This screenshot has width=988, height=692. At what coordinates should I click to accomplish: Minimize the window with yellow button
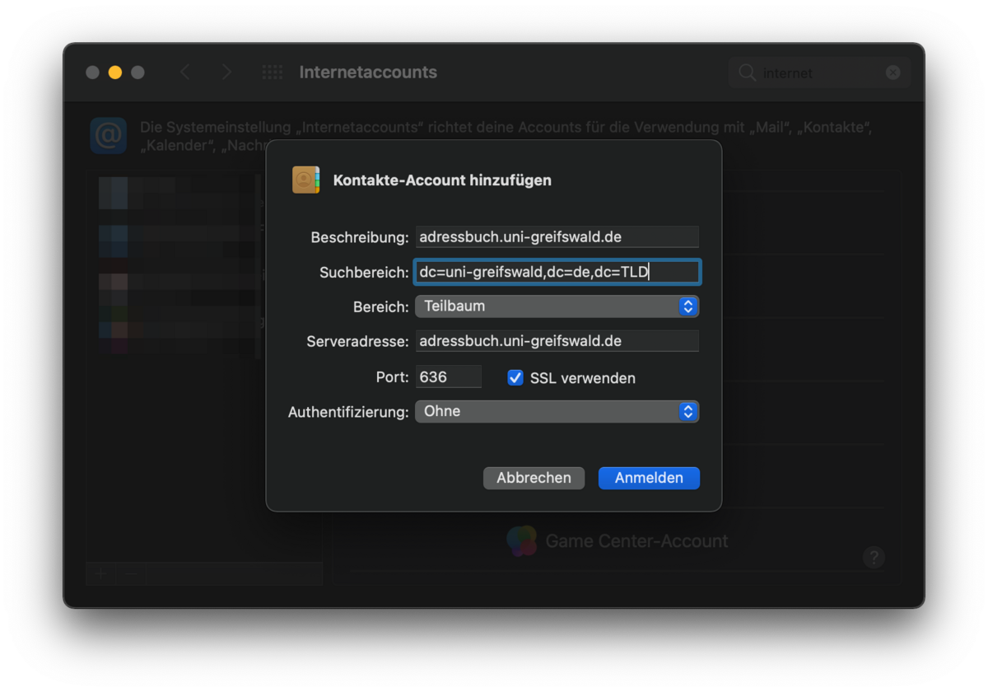coord(115,72)
